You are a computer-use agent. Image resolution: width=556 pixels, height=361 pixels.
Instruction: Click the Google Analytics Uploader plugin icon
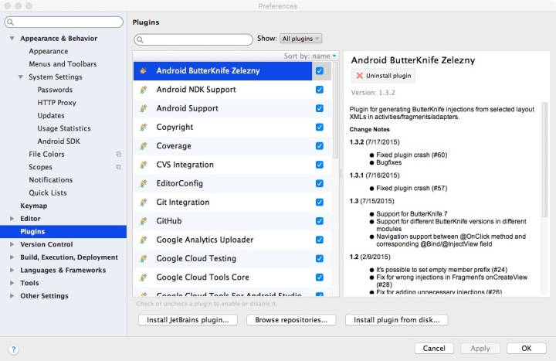pos(144,240)
